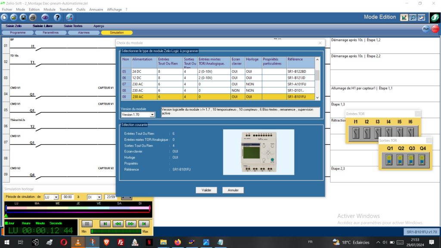Save the program with the floppy disk icon

(23, 17)
